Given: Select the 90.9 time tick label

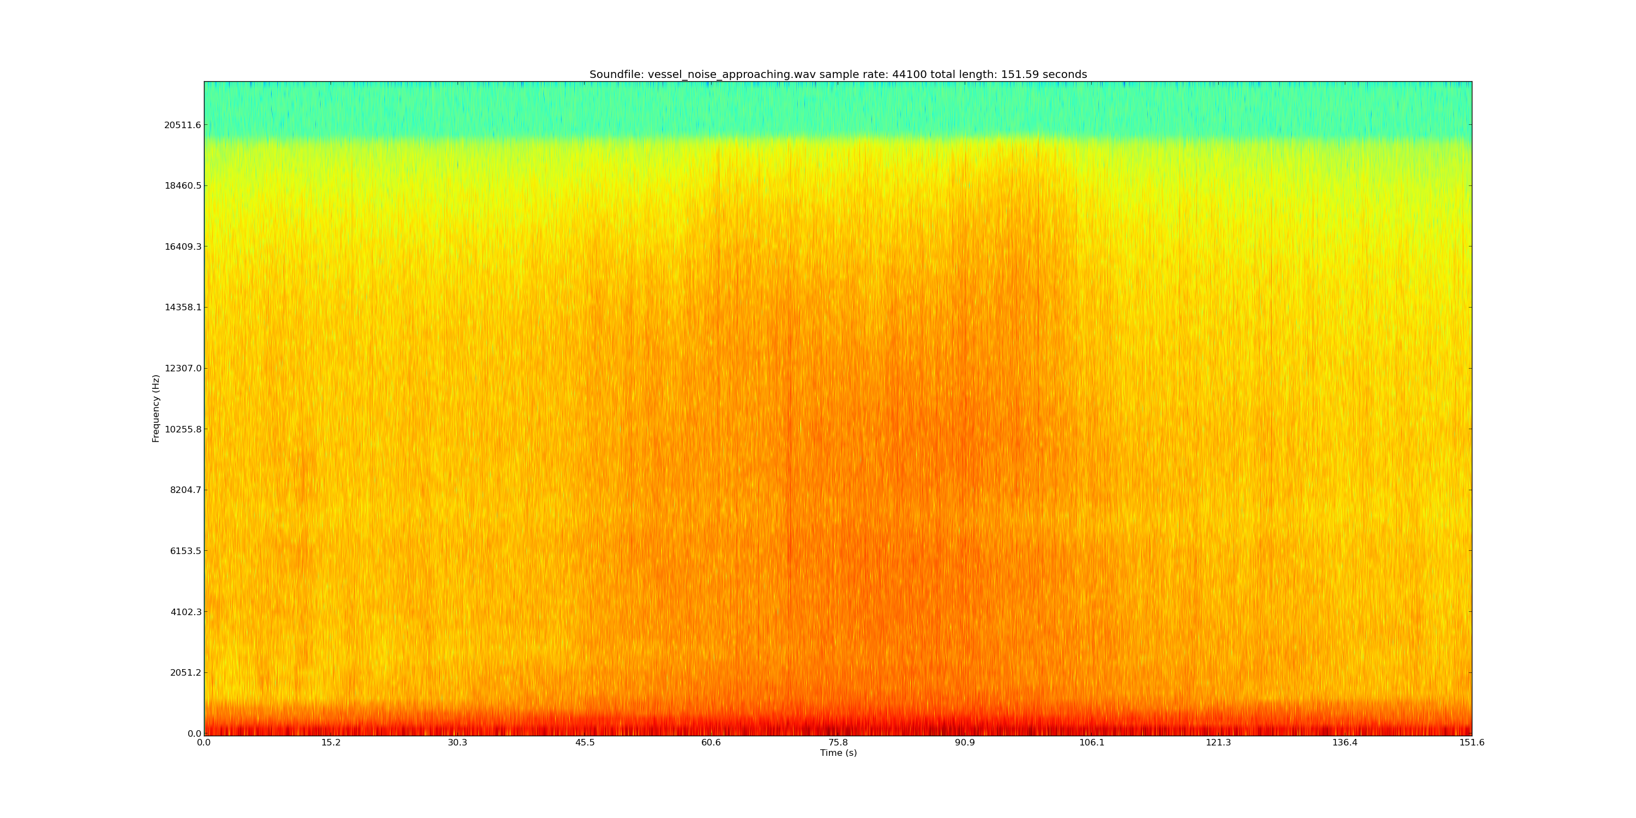Looking at the screenshot, I should coord(964,743).
